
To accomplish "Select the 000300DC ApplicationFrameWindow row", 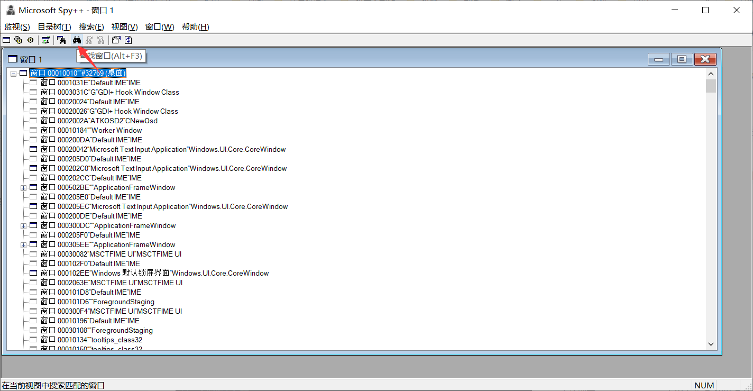I will pyautogui.click(x=108, y=225).
